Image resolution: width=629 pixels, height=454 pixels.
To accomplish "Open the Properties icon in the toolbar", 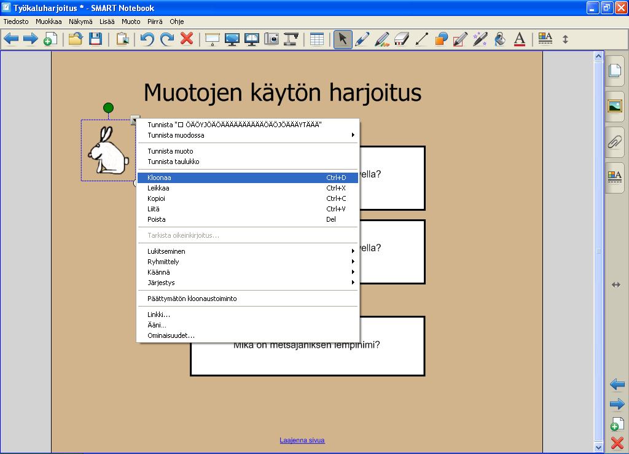I will (545, 39).
